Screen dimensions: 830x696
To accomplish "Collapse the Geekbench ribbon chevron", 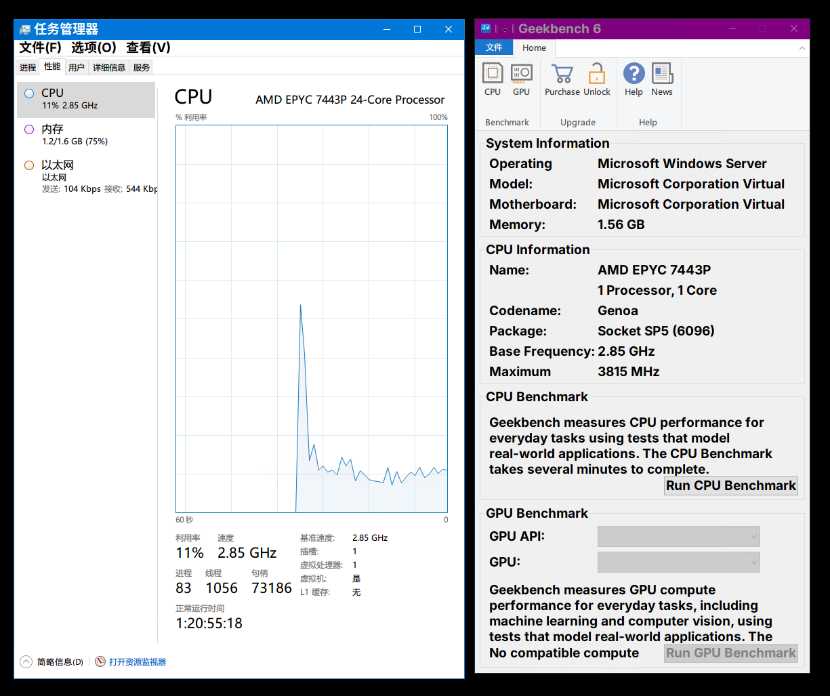I will [802, 48].
